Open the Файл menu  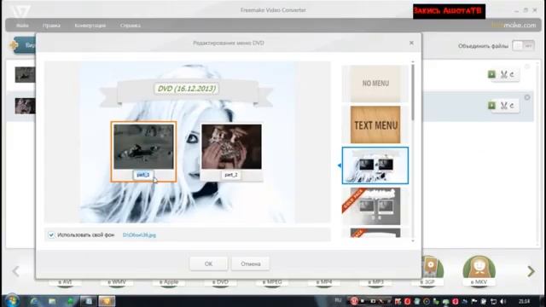22,26
